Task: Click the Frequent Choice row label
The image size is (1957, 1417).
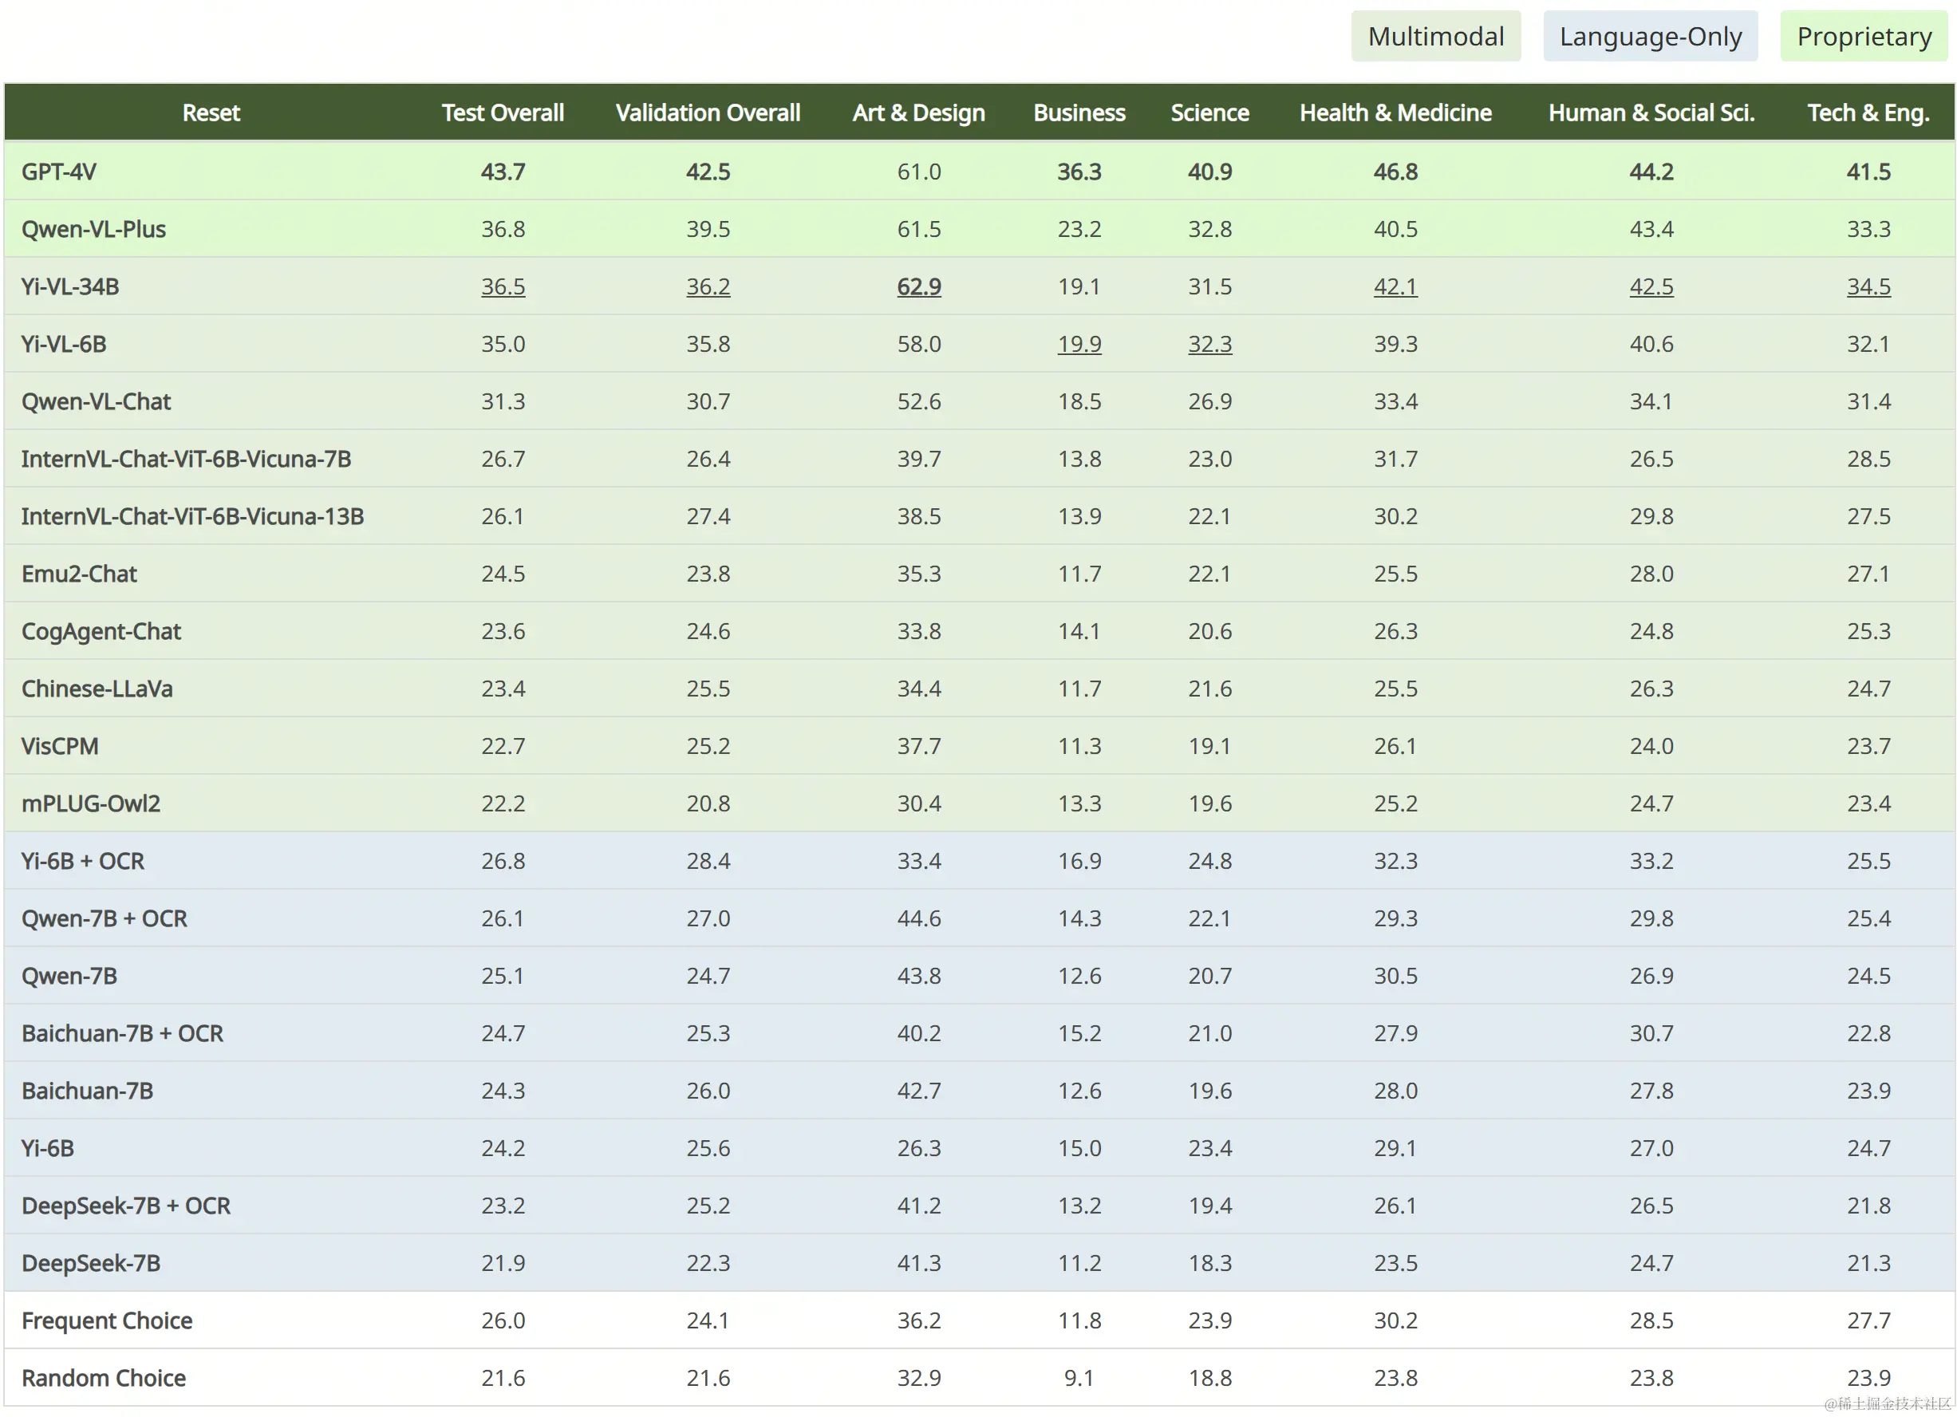Action: coord(107,1320)
